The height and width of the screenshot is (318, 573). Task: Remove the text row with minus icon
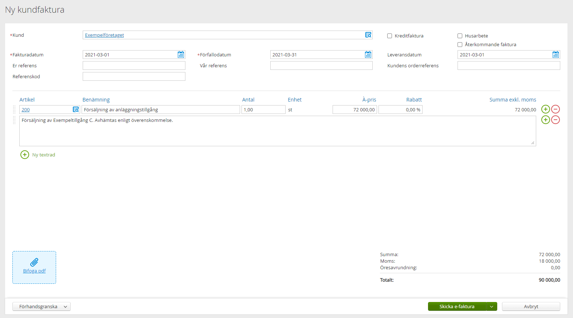point(556,120)
